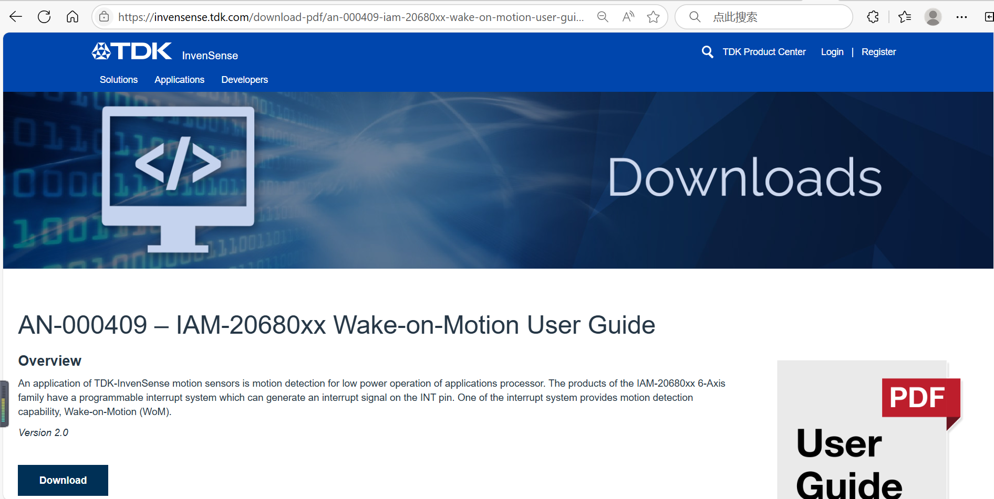This screenshot has width=994, height=499.
Task: Open the favorites list icon
Action: point(905,17)
